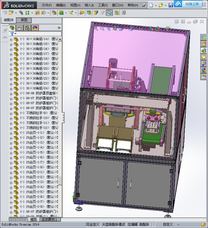Viewport: 208px width, 228px height.
Task: Expand the 25合页-1<1> tree node
Action: click(x=11, y=133)
